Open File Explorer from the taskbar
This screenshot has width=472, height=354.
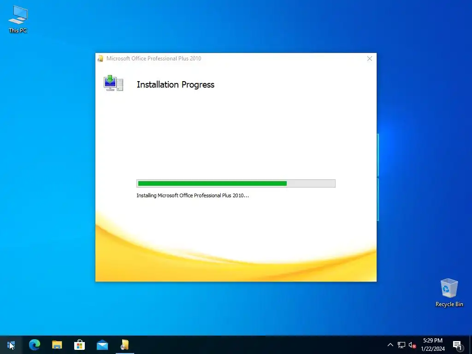pyautogui.click(x=57, y=345)
